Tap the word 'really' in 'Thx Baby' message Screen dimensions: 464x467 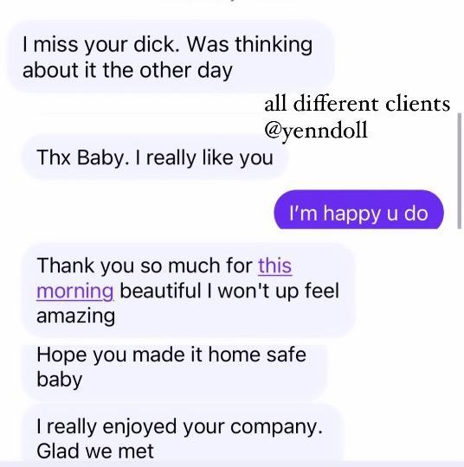tap(171, 157)
